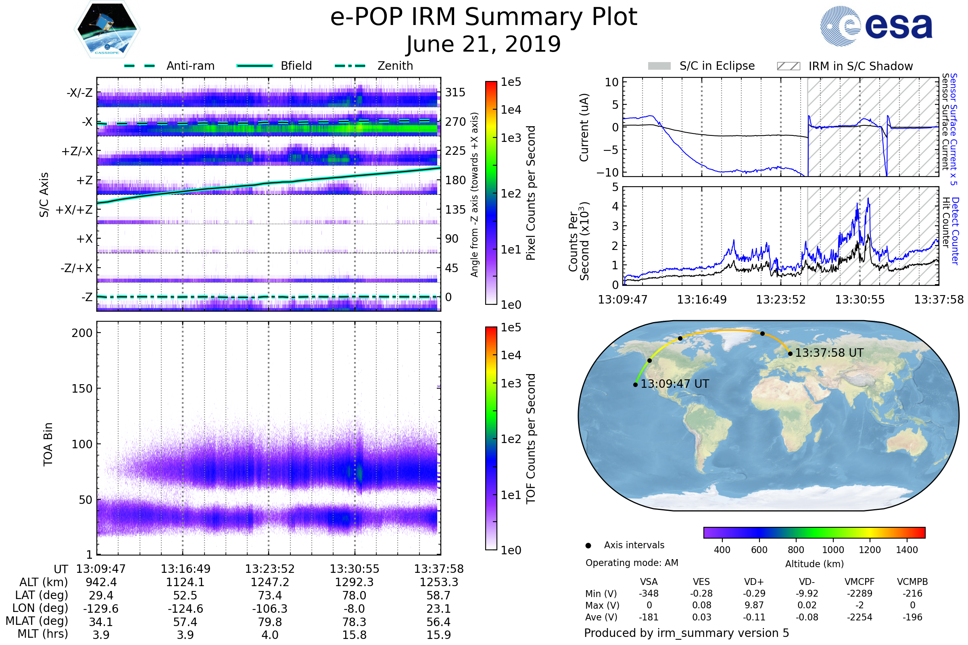Click the VMCPF column header

[x=860, y=582]
